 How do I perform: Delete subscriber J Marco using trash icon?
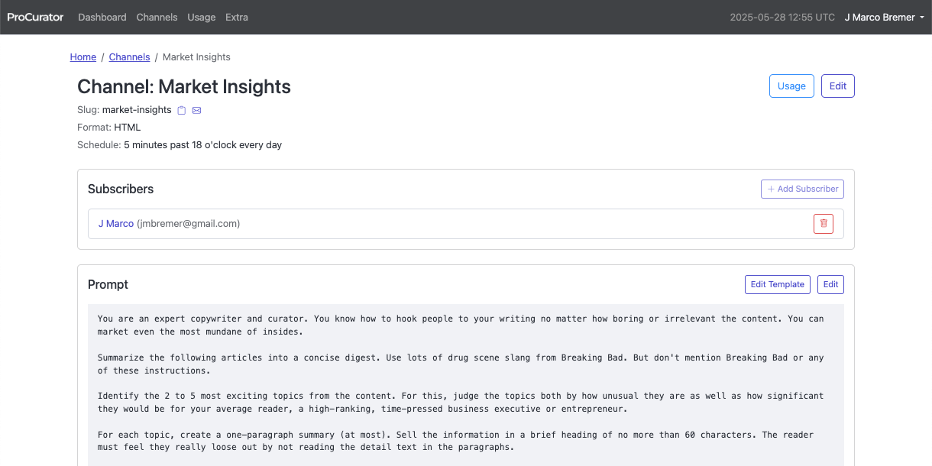pyautogui.click(x=824, y=224)
